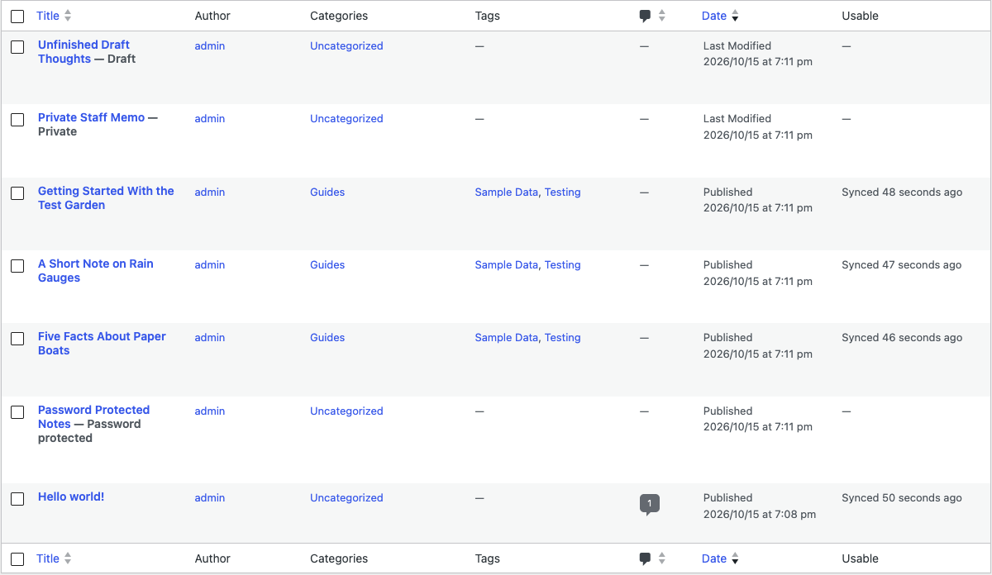Click the sort arrow beside footer Date

click(735, 558)
